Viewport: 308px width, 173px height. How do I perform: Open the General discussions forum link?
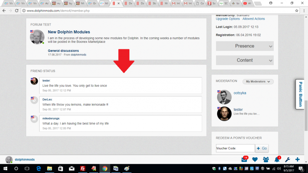point(63,51)
